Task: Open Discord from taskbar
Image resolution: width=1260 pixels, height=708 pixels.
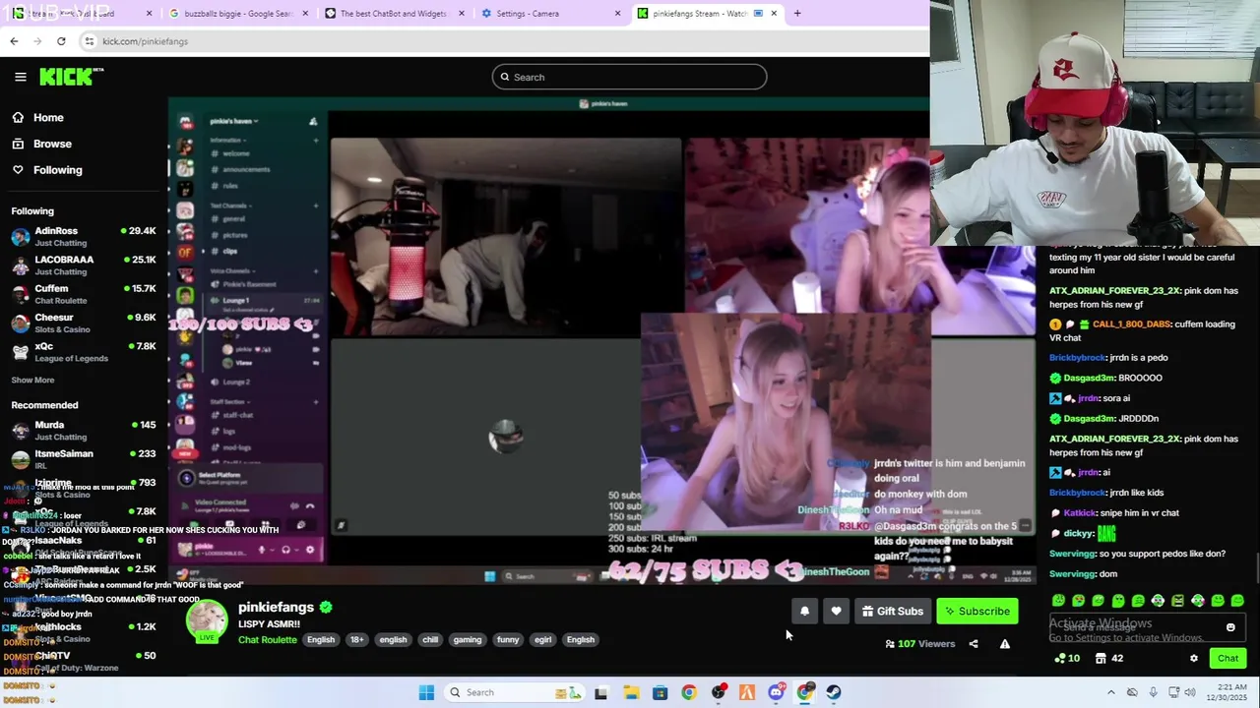Action: pos(776,692)
